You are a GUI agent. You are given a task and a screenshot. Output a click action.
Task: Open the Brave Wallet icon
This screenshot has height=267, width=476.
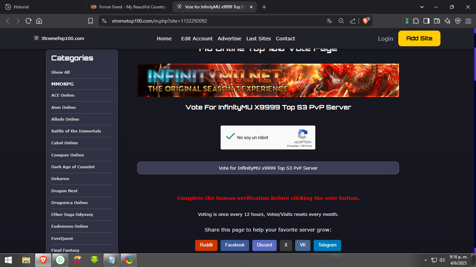437,21
